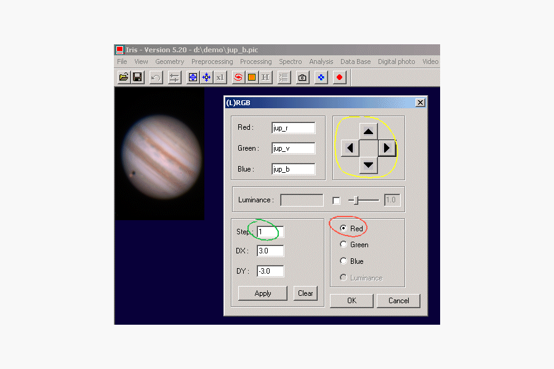
Task: Close the (L)RGB dialog with the X
Action: tap(420, 103)
